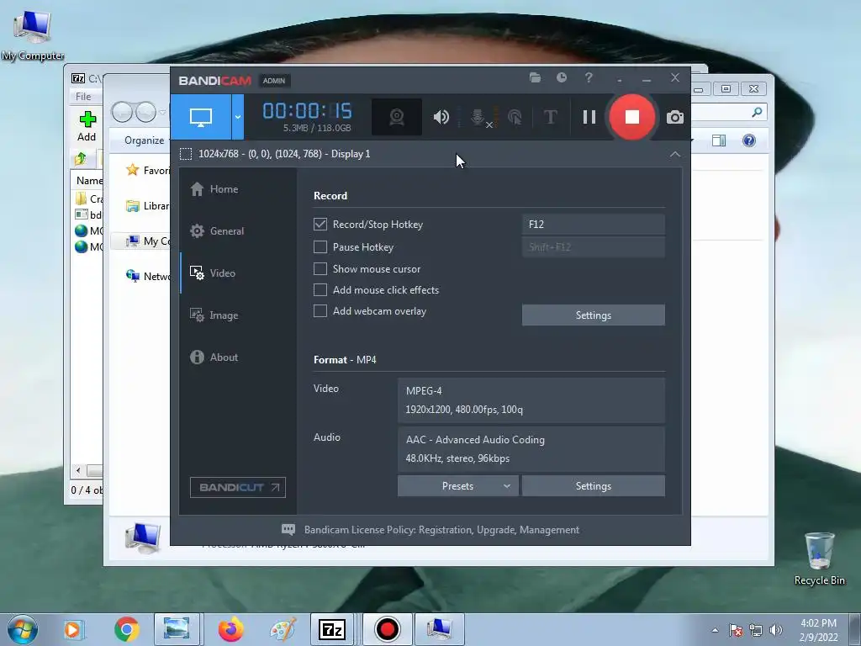
Task: Click the recording area selection rectangle icon
Action: click(x=186, y=154)
